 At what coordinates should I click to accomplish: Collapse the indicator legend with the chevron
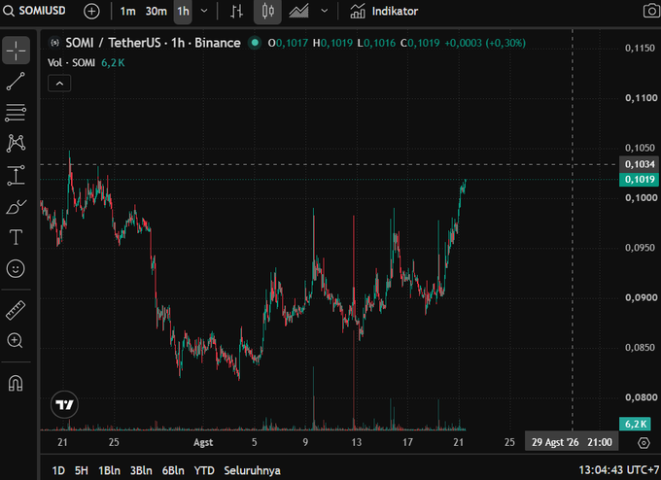59,84
